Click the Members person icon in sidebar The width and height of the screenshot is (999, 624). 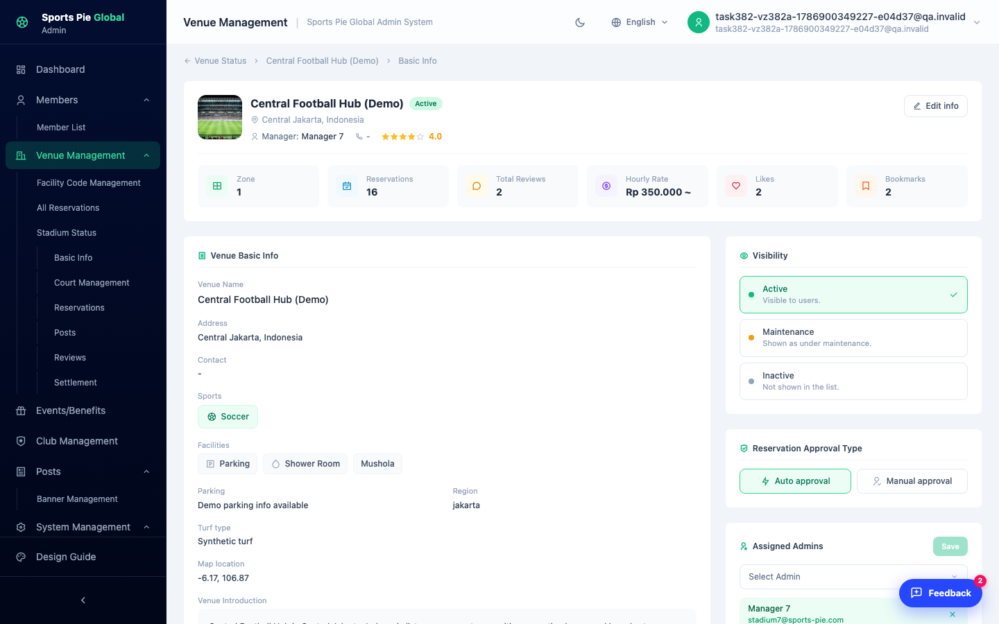pos(21,100)
